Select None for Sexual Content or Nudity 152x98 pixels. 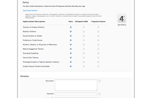[x=71, y=36]
